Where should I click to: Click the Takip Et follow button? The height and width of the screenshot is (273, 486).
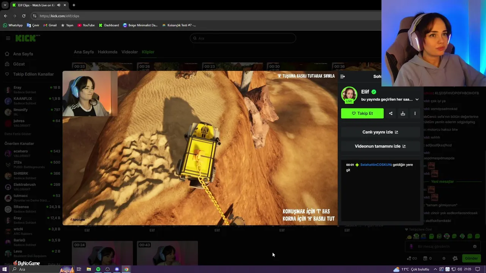tap(362, 113)
